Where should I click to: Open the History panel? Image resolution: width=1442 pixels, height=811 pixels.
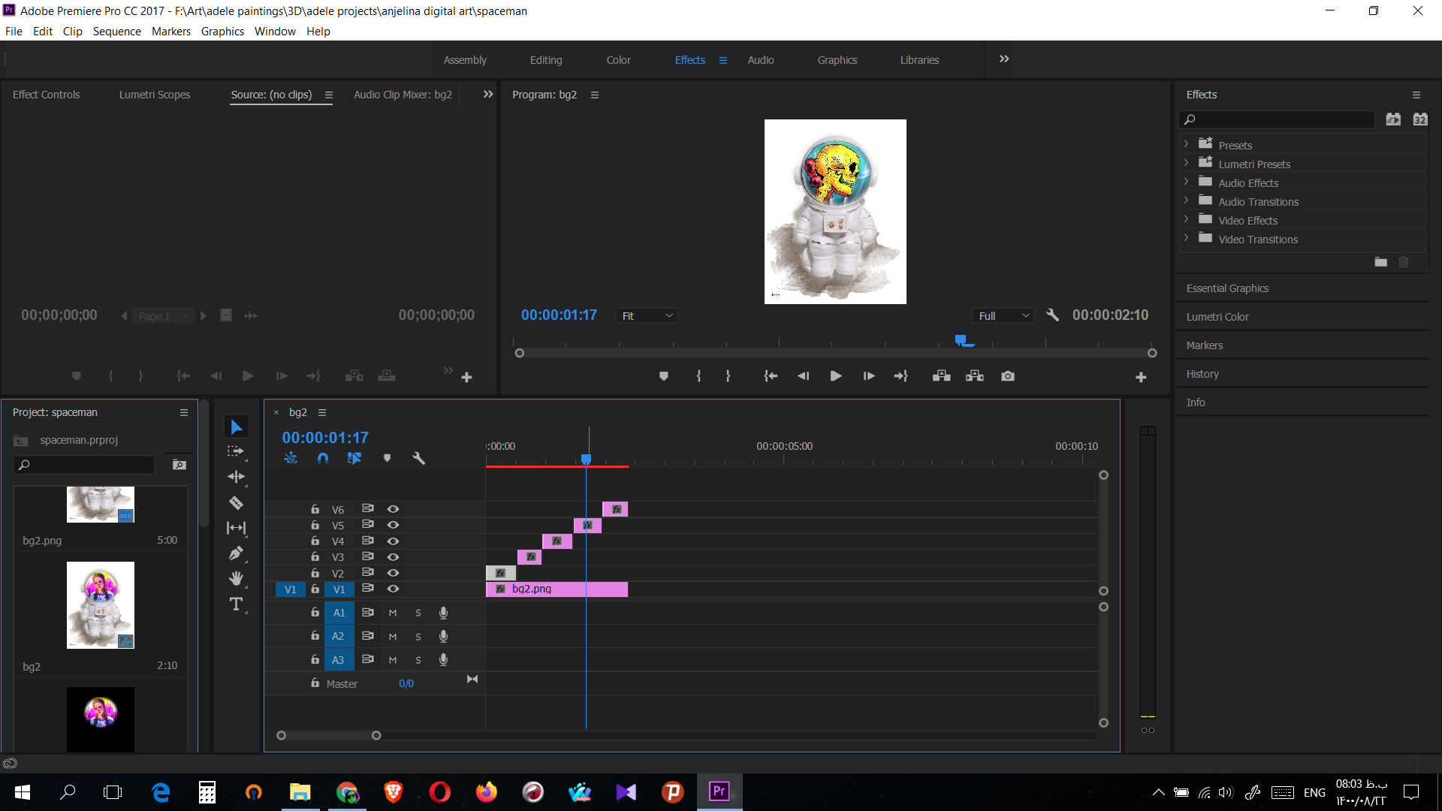coord(1202,374)
